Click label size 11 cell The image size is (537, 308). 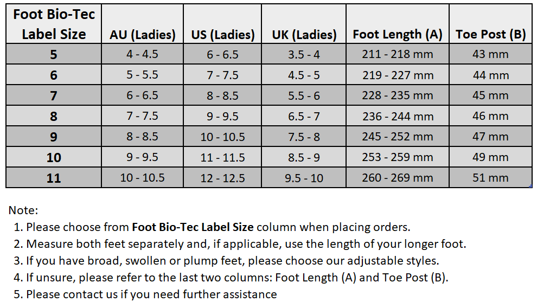click(x=53, y=178)
